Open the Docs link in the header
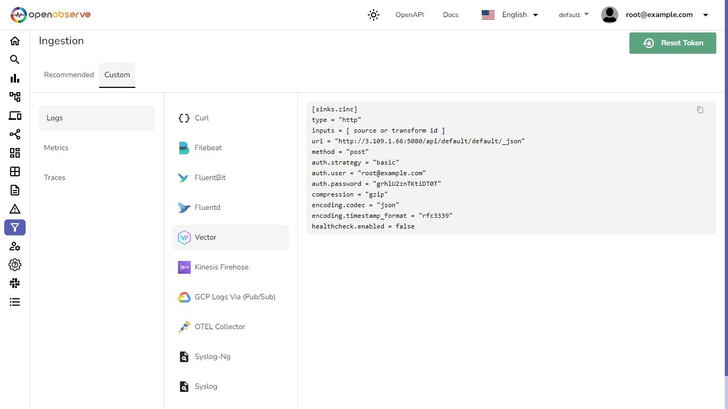The image size is (728, 409). click(x=450, y=15)
